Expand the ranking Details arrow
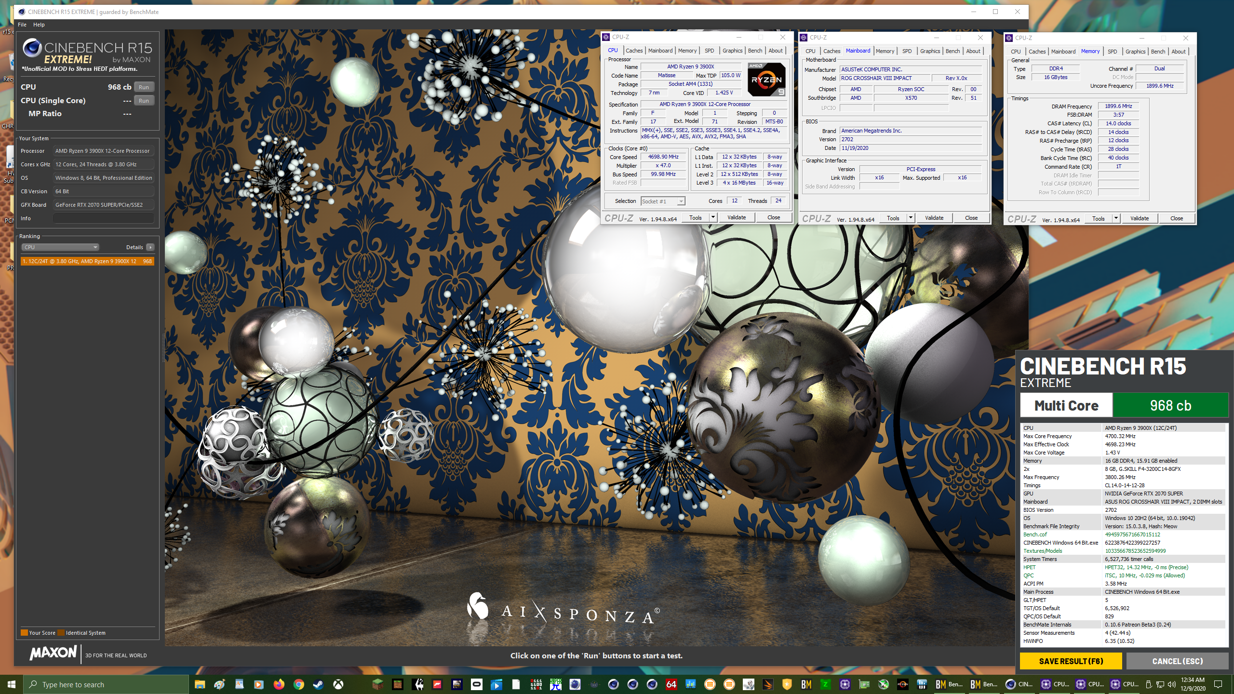 [150, 247]
